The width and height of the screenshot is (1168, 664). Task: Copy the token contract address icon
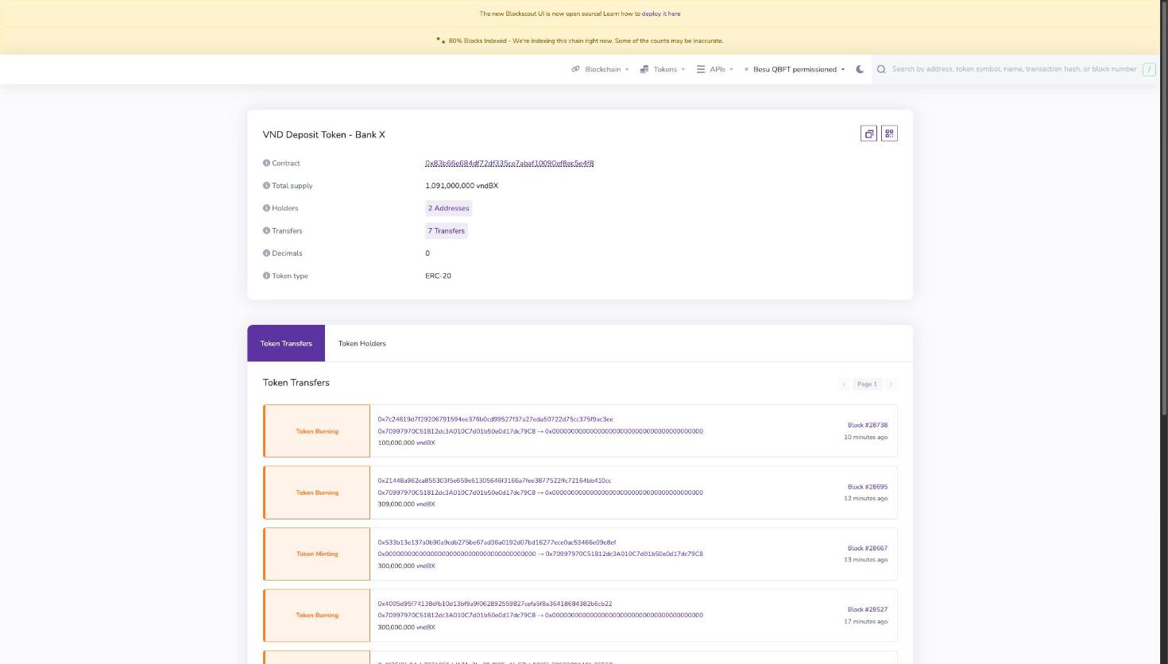(868, 133)
